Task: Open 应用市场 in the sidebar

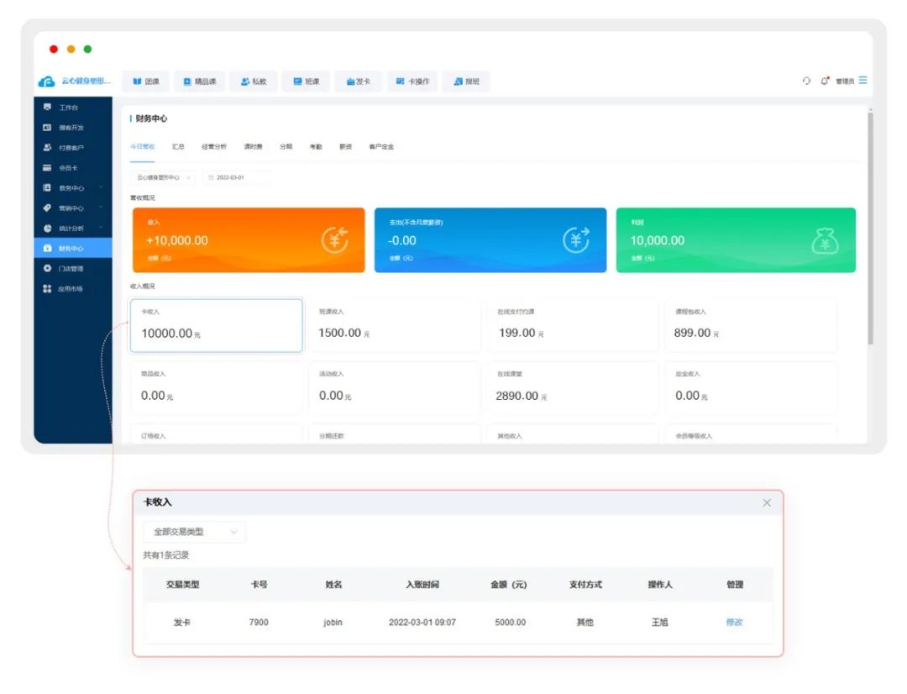Action: pos(71,289)
